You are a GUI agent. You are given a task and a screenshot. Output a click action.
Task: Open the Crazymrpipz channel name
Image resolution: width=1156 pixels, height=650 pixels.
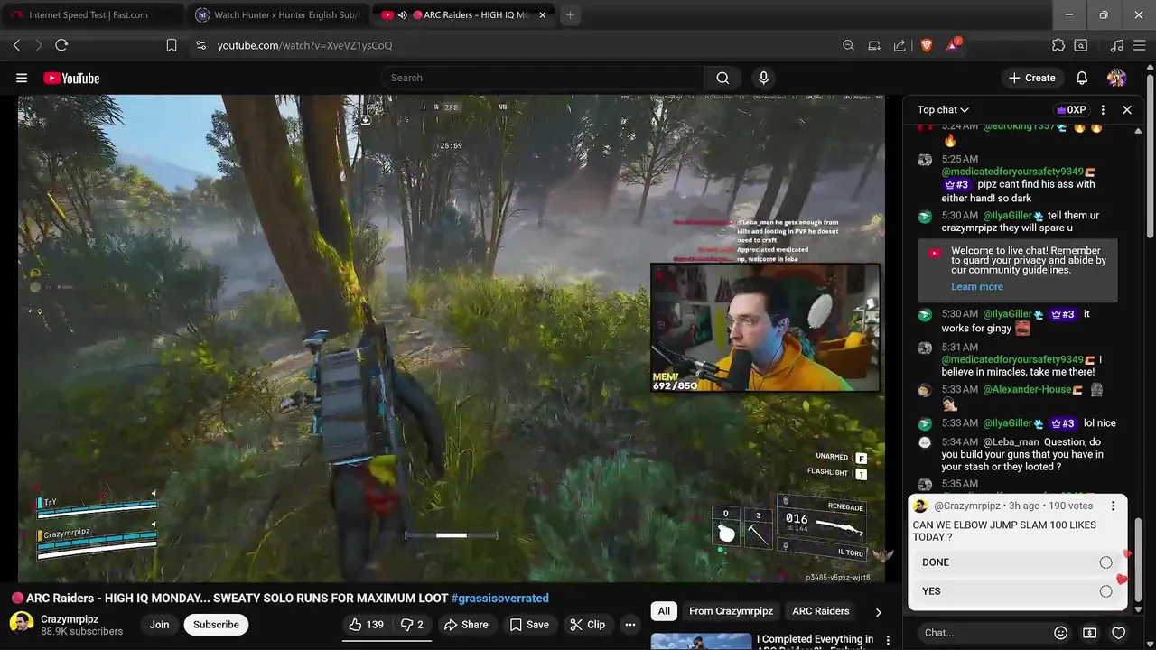[x=70, y=619]
